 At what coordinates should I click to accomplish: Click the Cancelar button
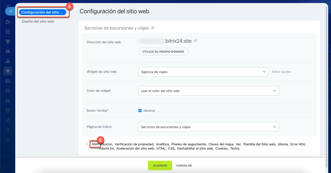pos(184,166)
